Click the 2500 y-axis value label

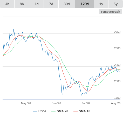117,48
